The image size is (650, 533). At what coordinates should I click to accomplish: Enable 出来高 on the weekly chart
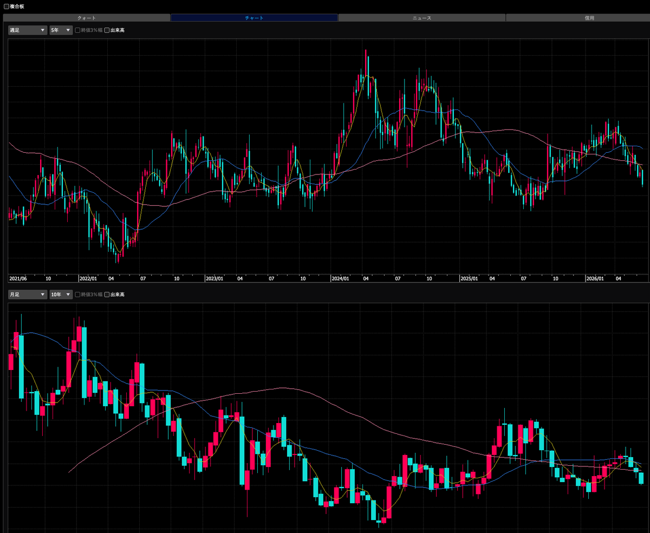(107, 30)
